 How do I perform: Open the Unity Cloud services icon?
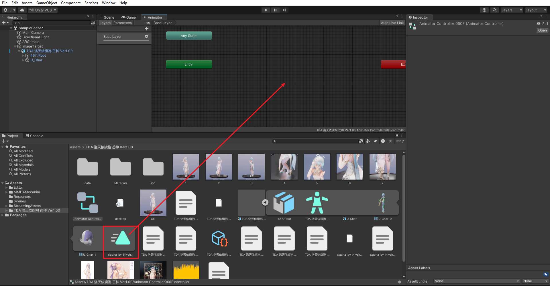[22, 10]
